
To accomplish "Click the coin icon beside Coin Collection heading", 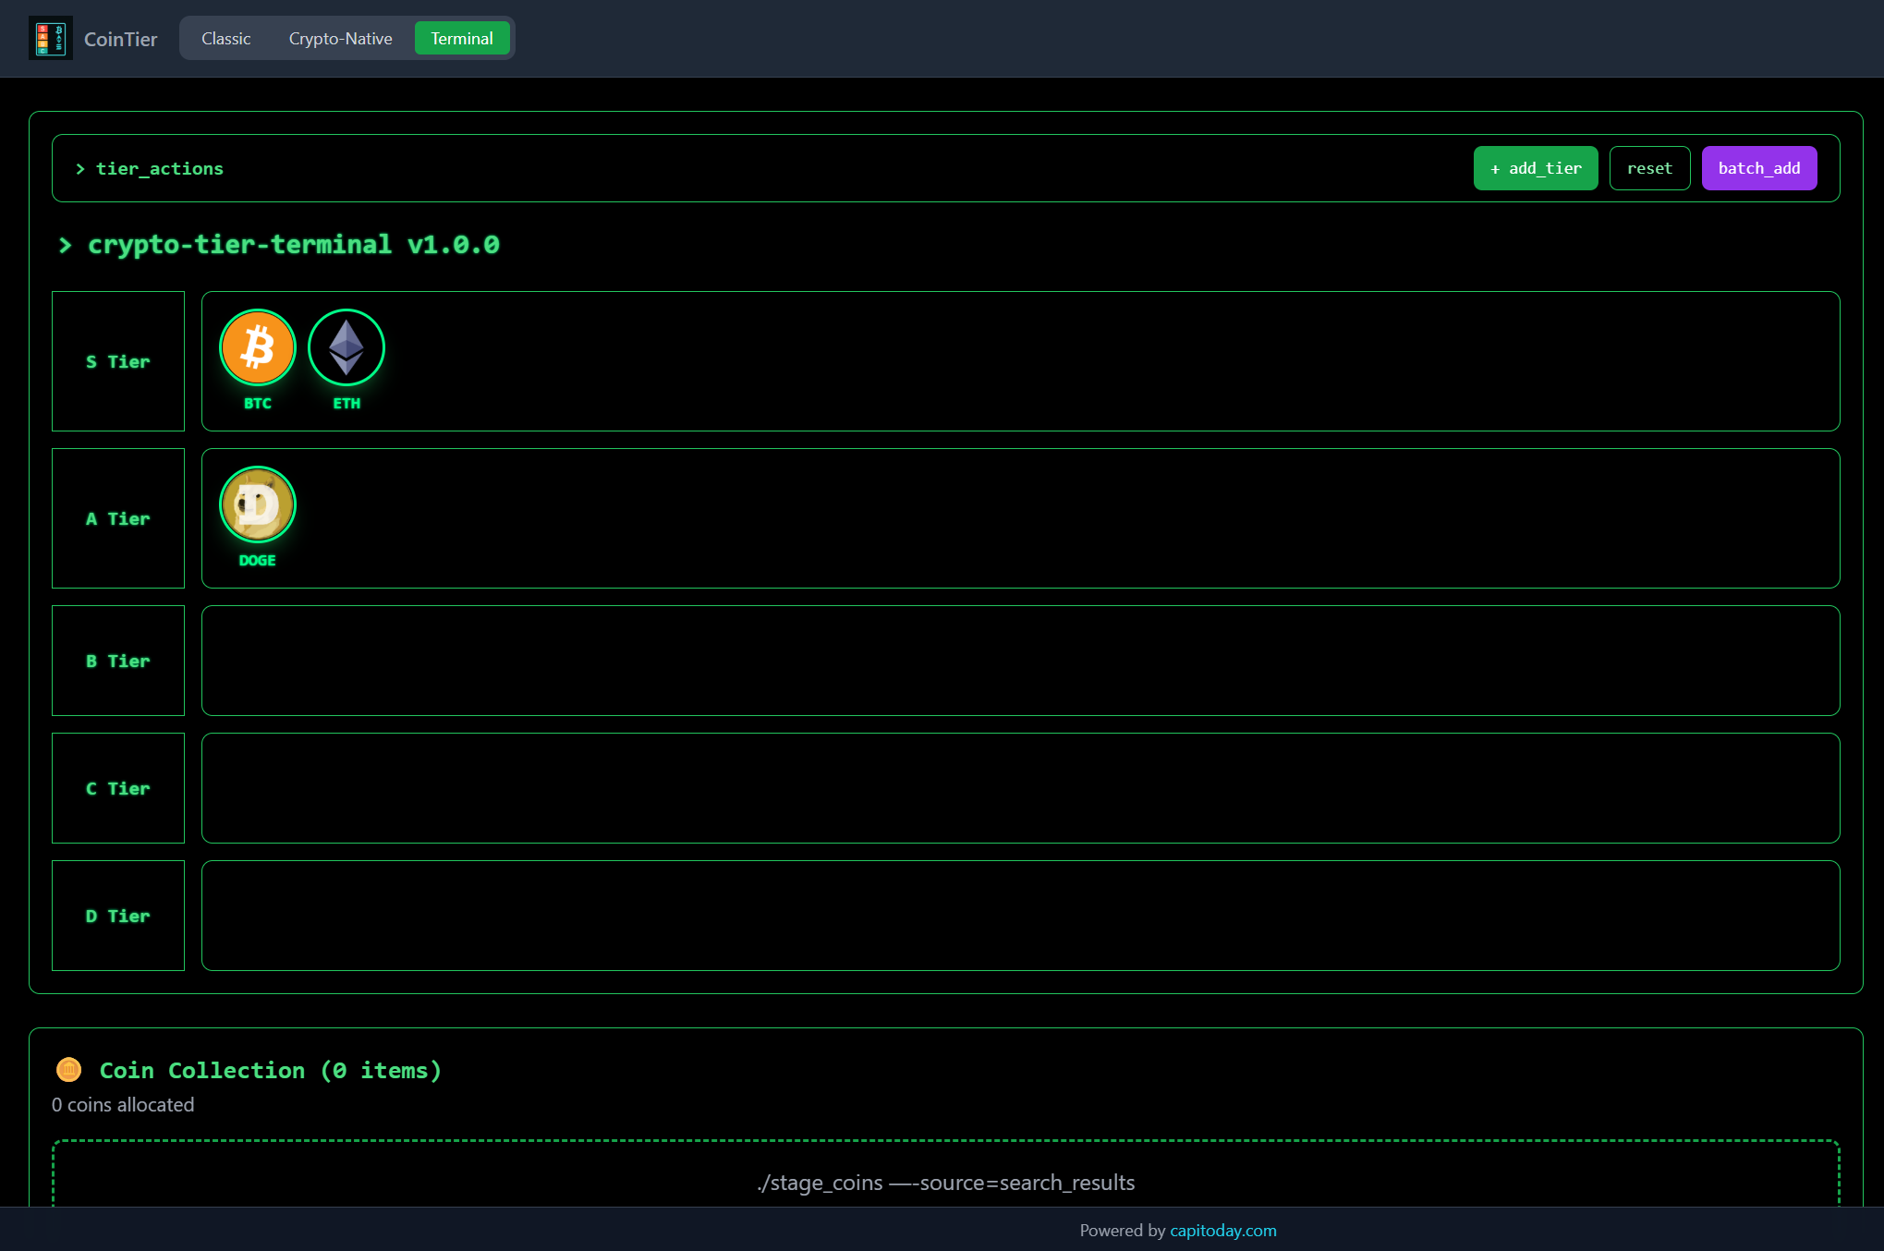I will click(68, 1069).
